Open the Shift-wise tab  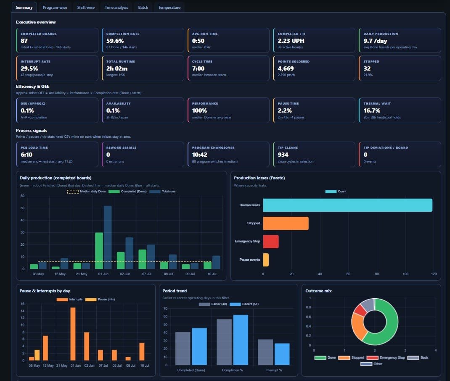86,8
